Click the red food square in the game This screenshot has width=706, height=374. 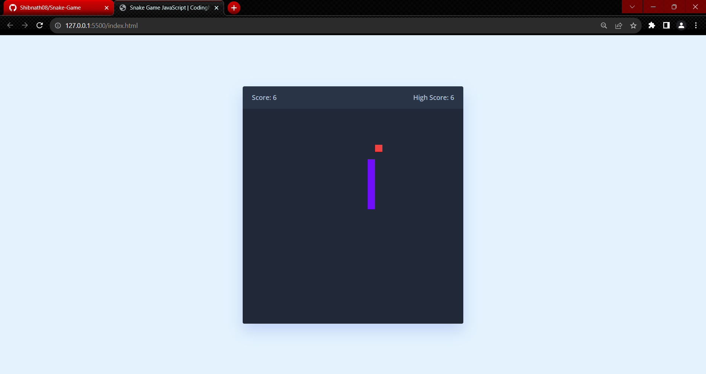pyautogui.click(x=379, y=148)
